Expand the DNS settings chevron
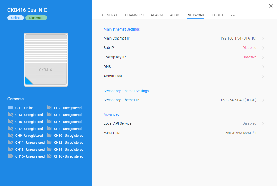 (x=263, y=67)
